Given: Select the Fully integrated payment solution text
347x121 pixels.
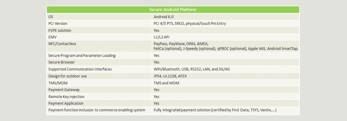Looking at the screenshot, I should pyautogui.click(x=215, y=110).
